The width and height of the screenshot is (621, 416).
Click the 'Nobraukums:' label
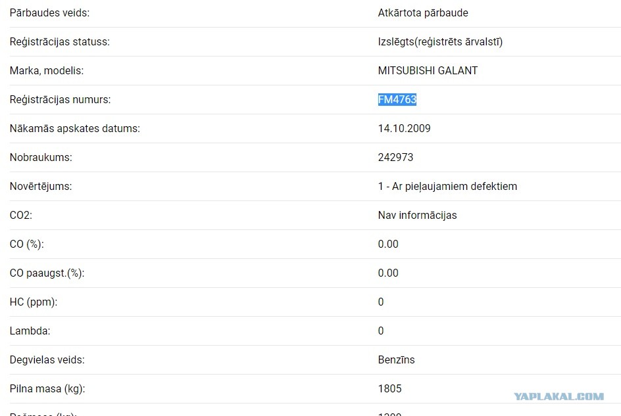(41, 158)
